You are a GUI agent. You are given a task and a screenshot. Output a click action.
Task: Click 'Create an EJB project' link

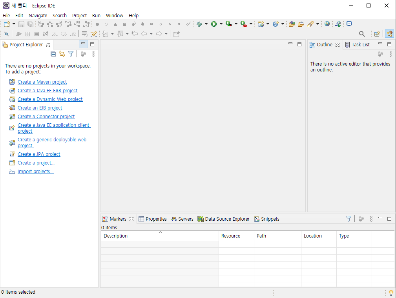(40, 108)
